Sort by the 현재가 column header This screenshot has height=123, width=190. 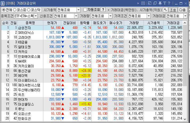[x=52, y=23]
